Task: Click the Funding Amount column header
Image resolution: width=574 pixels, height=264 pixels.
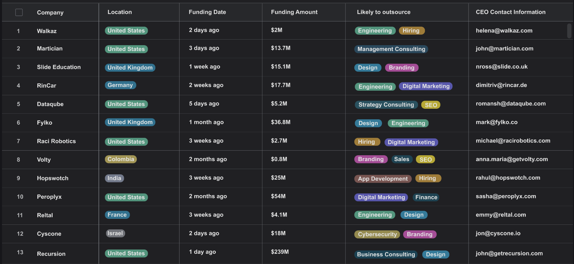Action: (x=294, y=12)
